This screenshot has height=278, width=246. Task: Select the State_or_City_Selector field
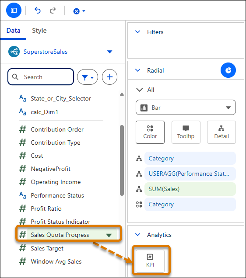point(61,99)
